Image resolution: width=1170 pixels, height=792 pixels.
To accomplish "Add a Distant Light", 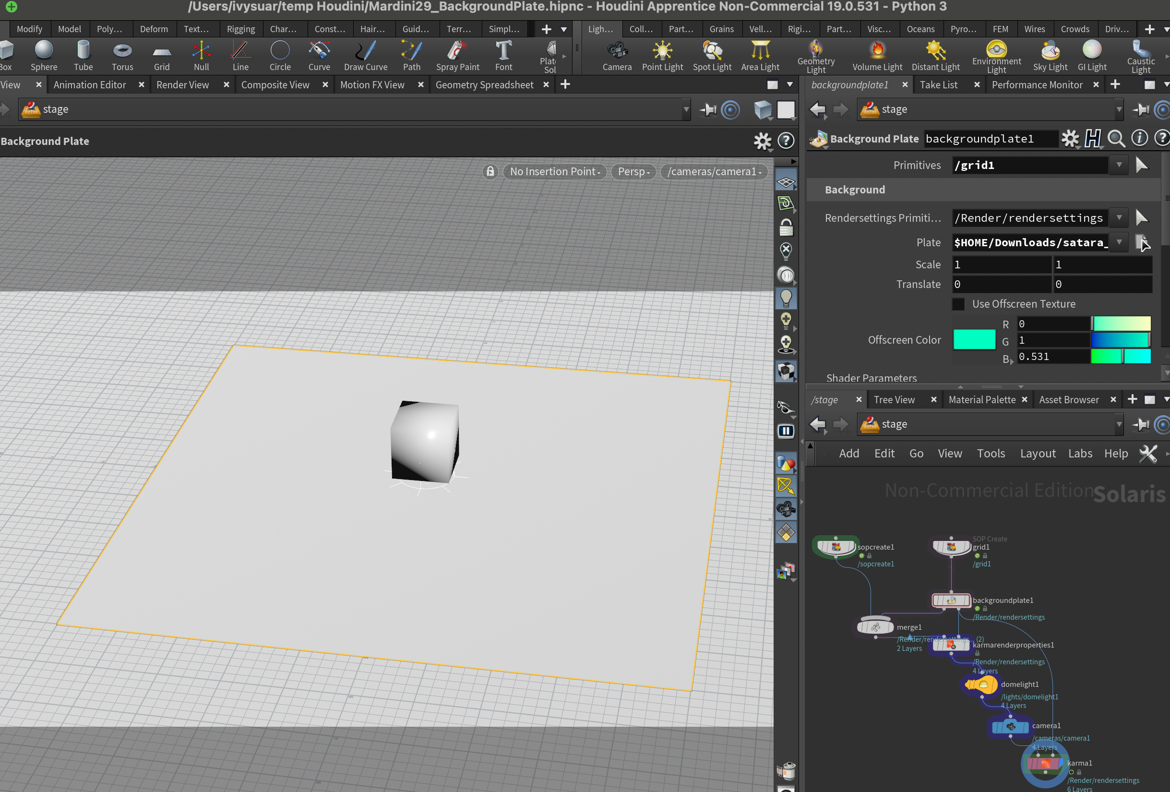I will [x=935, y=56].
